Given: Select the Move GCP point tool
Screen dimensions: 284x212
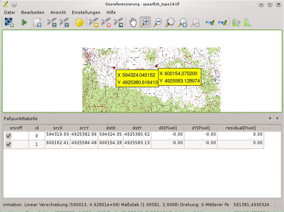Looking at the screenshot, I should [118, 23].
